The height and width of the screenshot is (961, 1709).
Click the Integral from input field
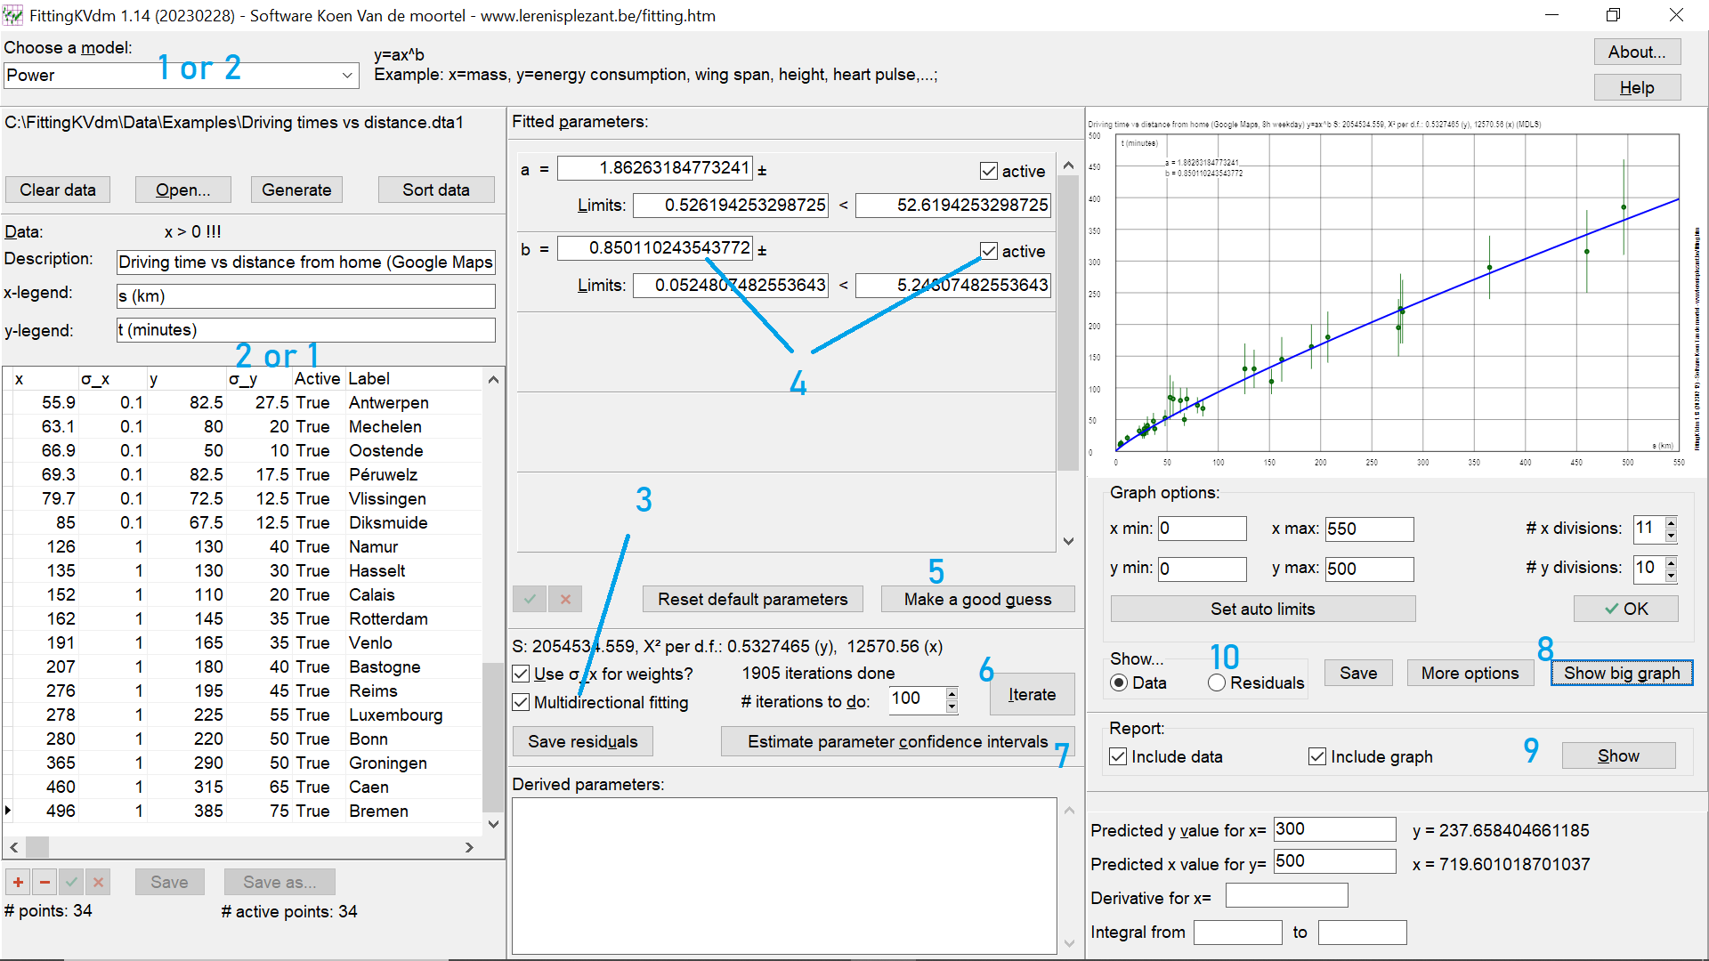(x=1237, y=932)
